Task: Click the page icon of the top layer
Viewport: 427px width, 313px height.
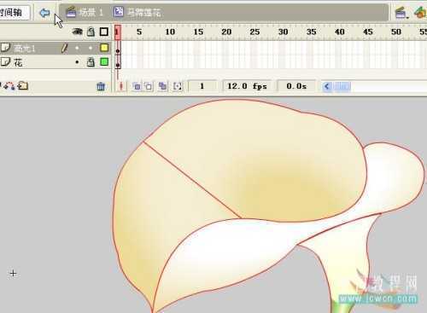Action: point(5,48)
